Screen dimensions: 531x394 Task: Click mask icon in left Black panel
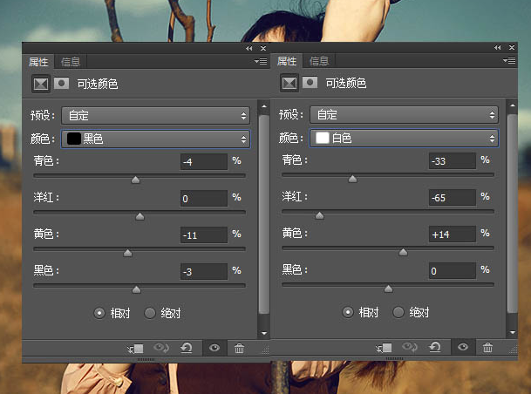[61, 84]
